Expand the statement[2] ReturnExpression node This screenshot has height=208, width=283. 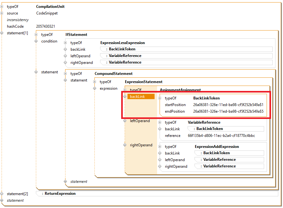(x=2, y=194)
